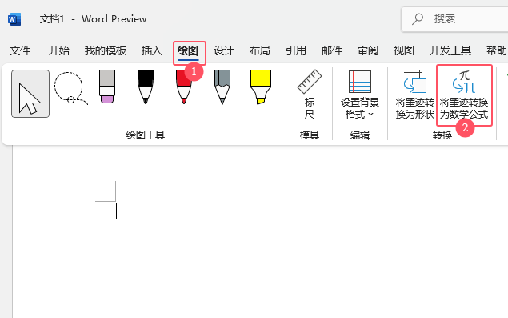508x318 pixels.
Task: Click 将墨迹转换为数学公式 button
Action: [x=464, y=95]
